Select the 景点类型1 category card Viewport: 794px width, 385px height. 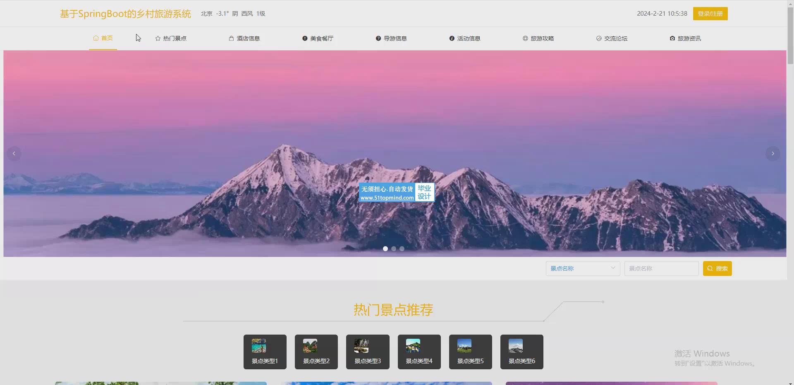[265, 352]
